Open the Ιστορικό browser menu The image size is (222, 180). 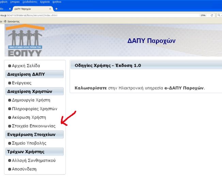click(x=15, y=2)
